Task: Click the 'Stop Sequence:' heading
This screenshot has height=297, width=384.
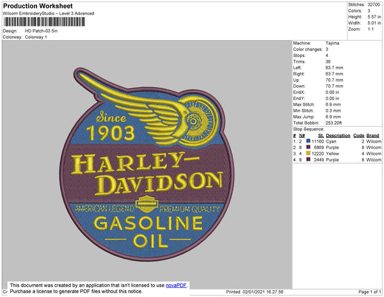Action: [308, 129]
